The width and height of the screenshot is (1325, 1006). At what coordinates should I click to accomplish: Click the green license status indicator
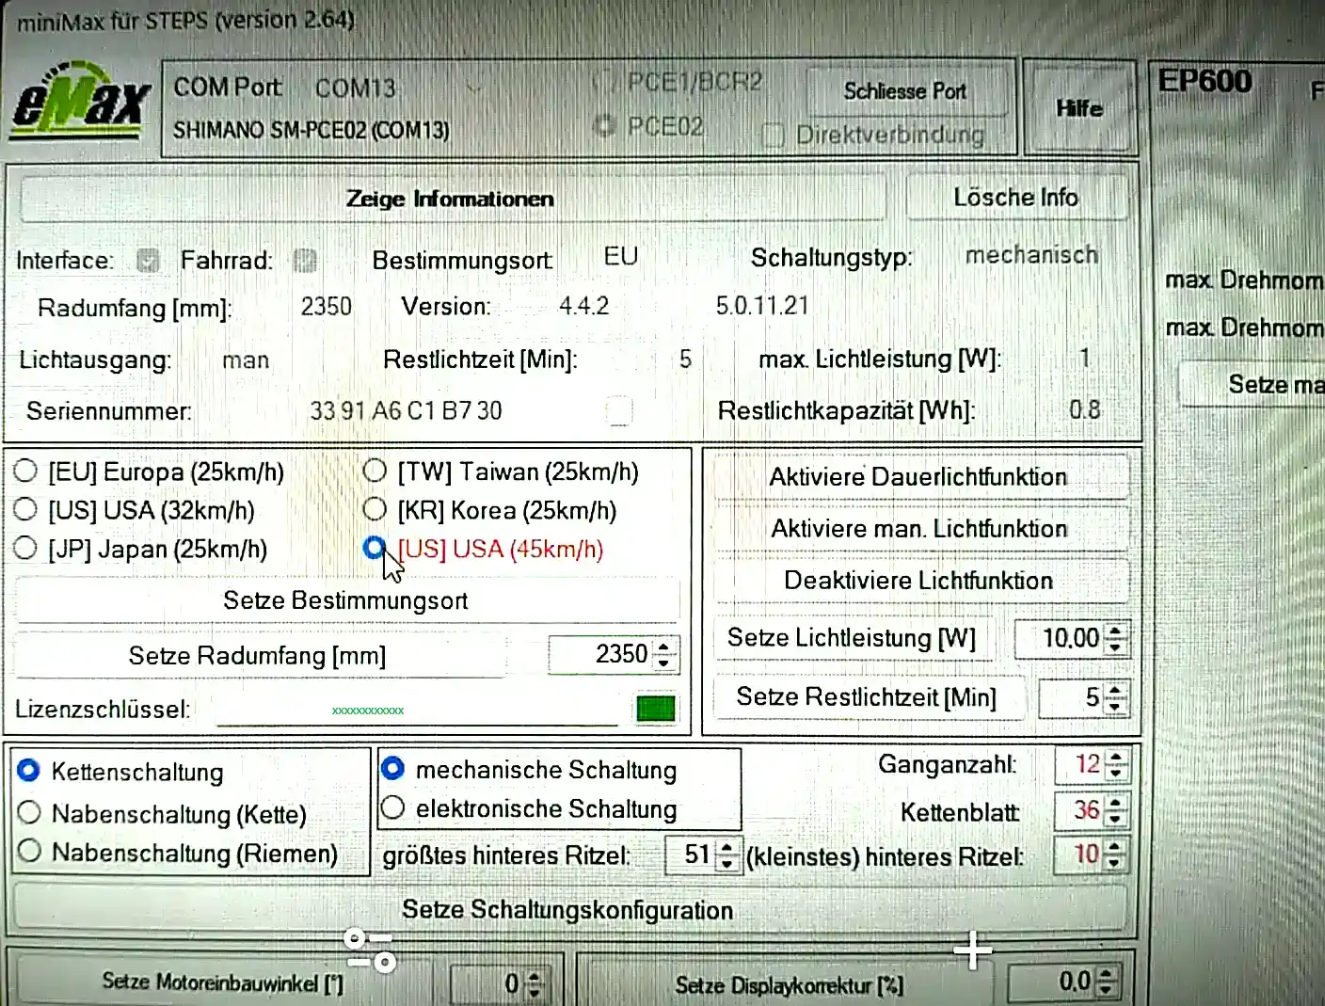[x=655, y=709]
